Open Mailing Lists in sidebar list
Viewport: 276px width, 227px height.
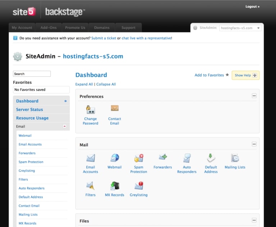[x=28, y=214]
